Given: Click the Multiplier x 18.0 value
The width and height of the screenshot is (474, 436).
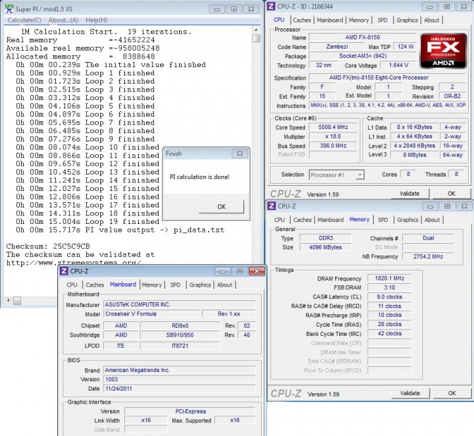Looking at the screenshot, I should [333, 137].
